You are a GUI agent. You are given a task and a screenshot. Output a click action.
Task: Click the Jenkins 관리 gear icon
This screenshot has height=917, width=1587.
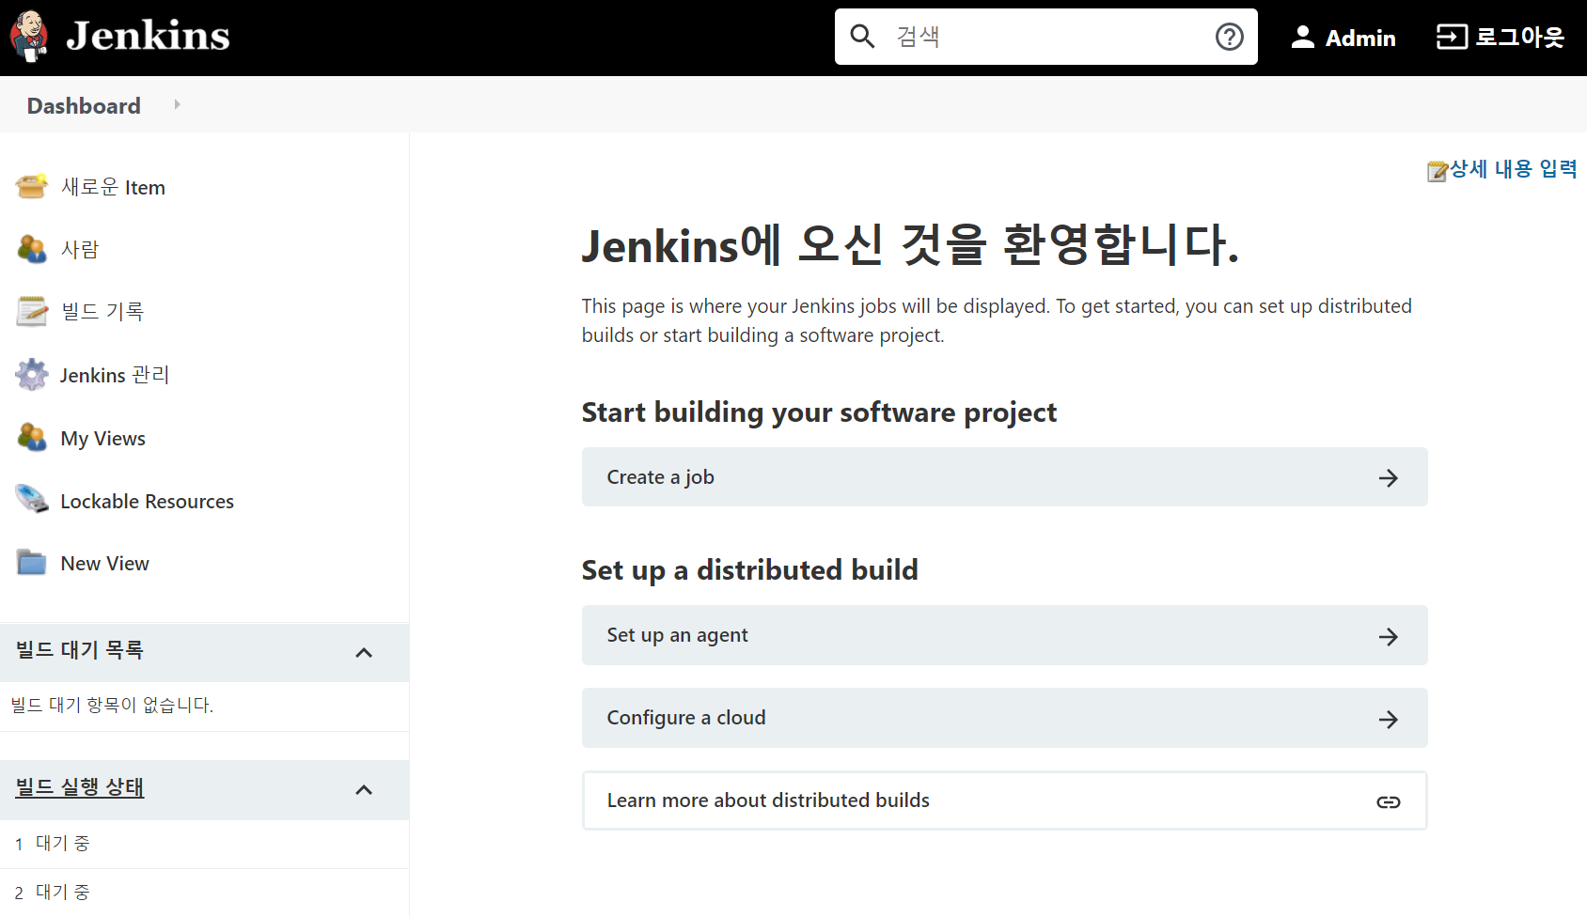[31, 374]
